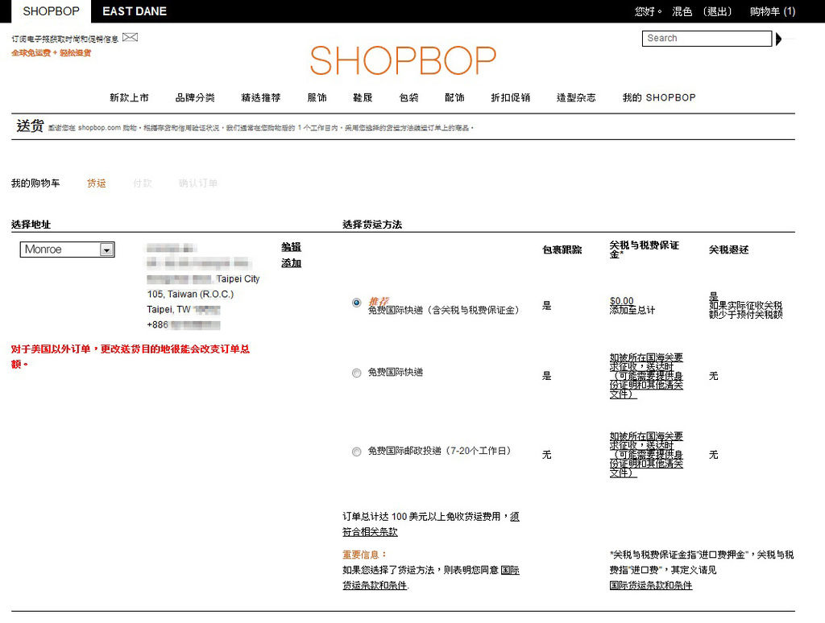Click the Search input field
The width and height of the screenshot is (825, 623).
(707, 39)
